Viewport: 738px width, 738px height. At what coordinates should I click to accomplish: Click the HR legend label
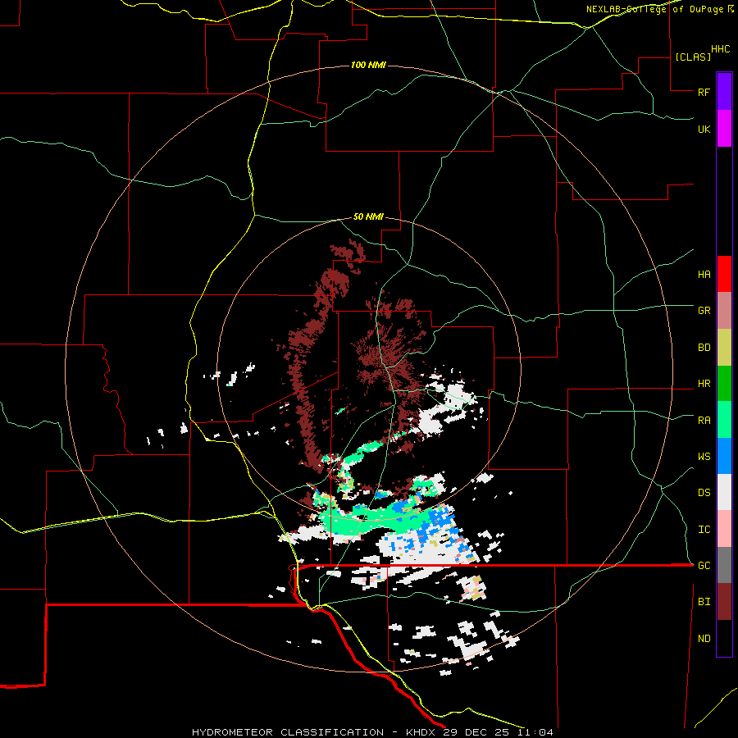(x=704, y=384)
